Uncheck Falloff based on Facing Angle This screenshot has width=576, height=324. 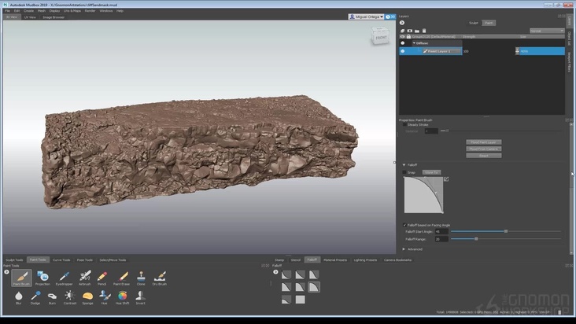click(404, 225)
